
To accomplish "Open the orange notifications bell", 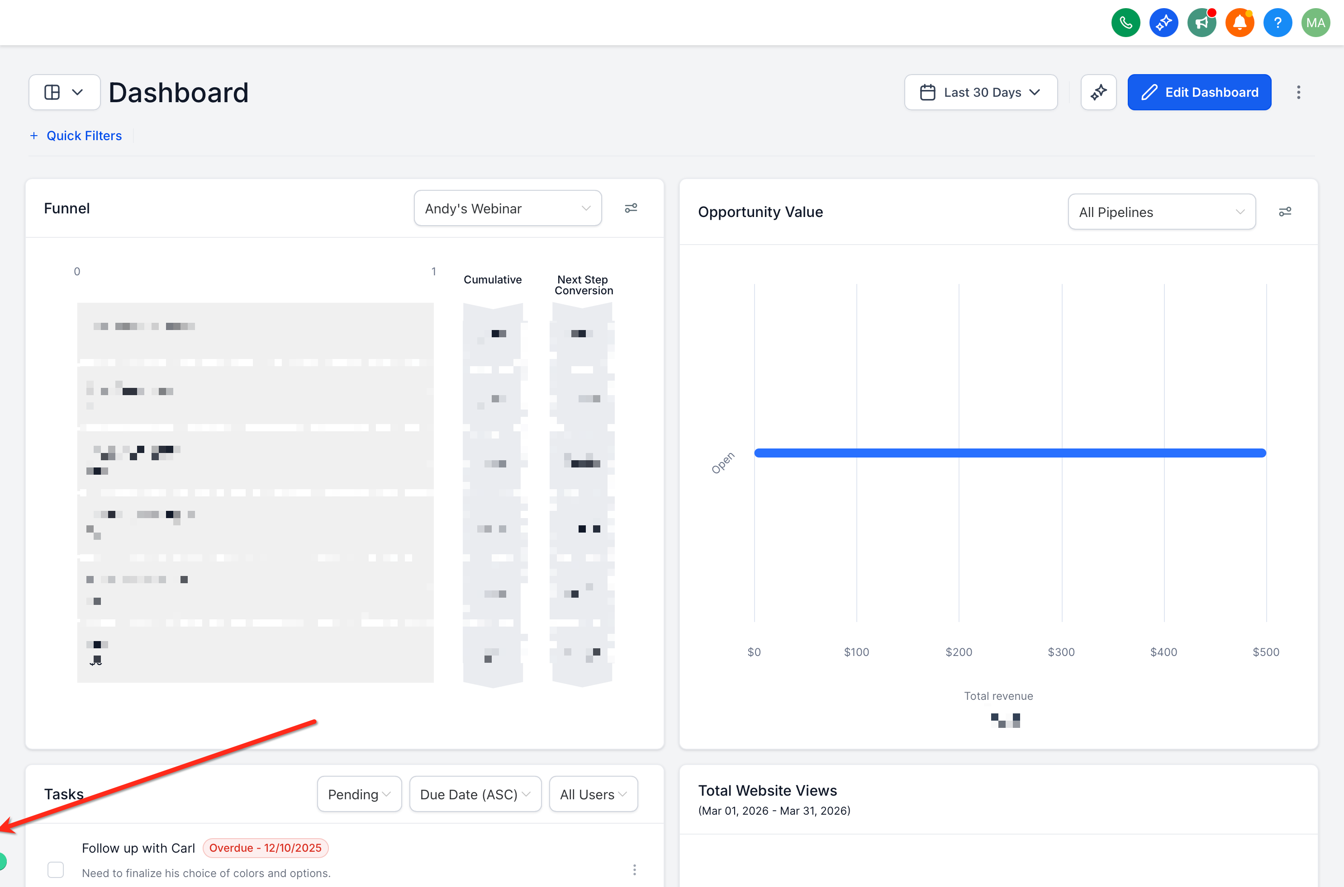I will click(1239, 23).
